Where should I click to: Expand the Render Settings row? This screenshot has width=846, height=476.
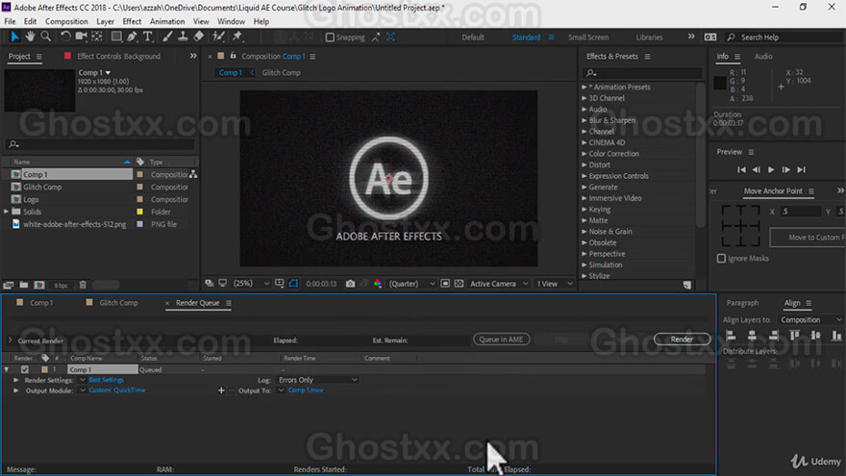pos(16,380)
